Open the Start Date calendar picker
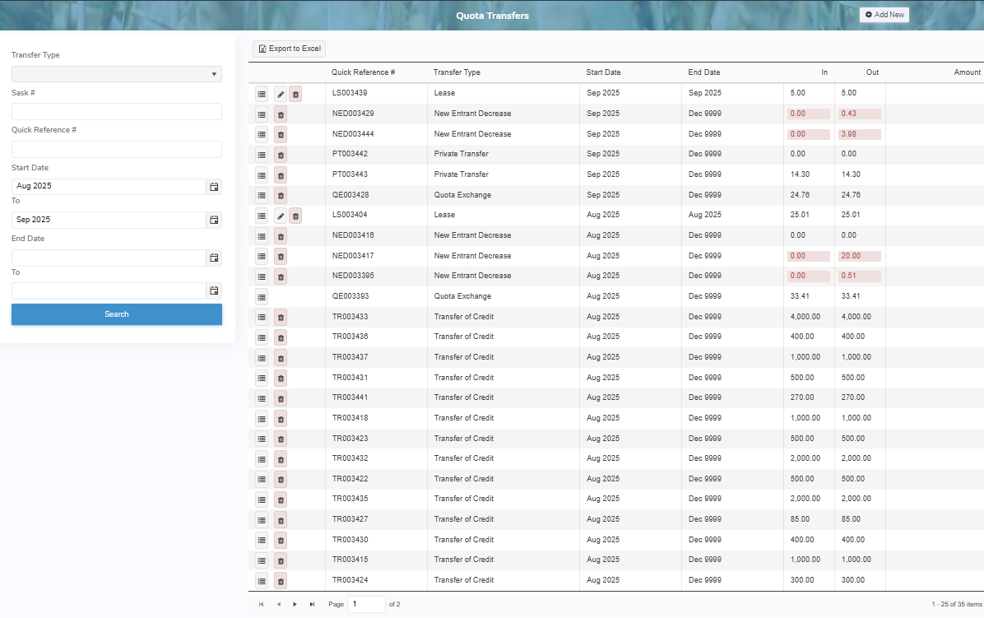This screenshot has width=984, height=618. coord(214,187)
